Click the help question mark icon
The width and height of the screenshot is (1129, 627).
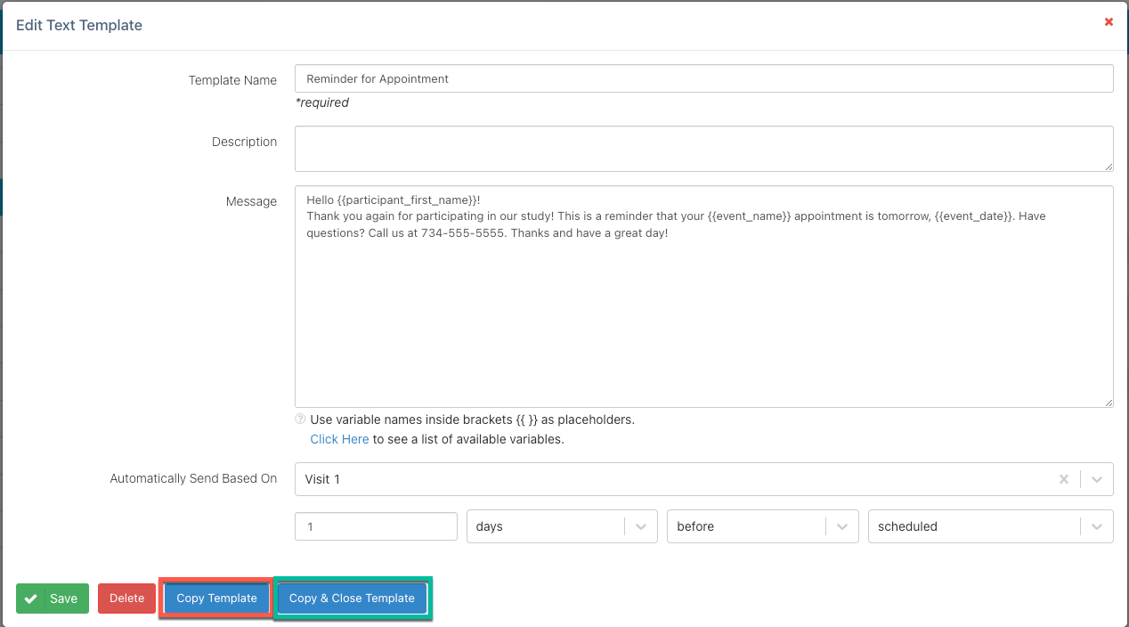[x=300, y=419]
